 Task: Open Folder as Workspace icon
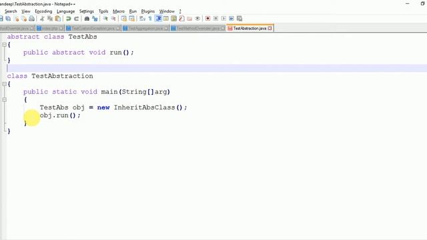pyautogui.click(x=189, y=19)
